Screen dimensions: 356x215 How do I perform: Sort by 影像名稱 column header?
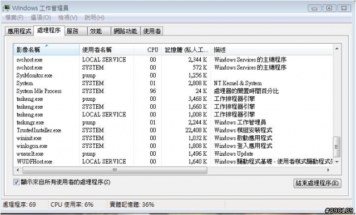46,50
